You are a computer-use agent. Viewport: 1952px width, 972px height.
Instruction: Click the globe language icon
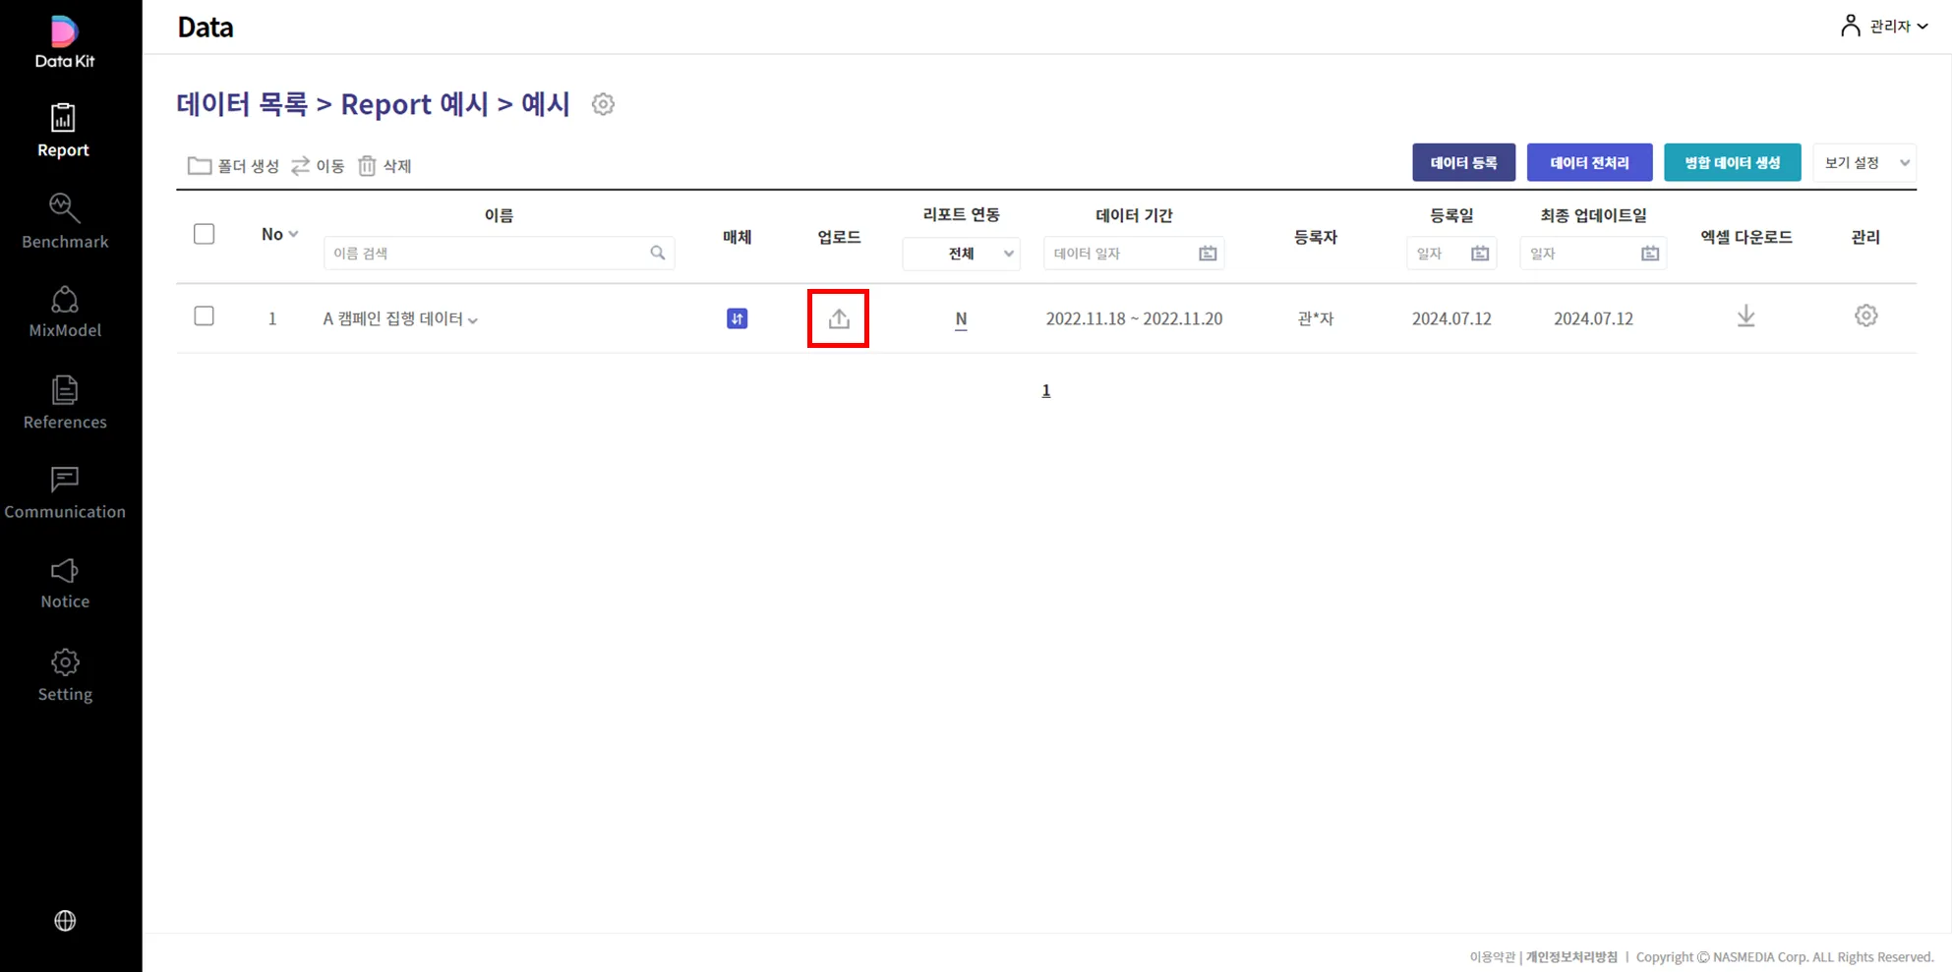tap(65, 921)
